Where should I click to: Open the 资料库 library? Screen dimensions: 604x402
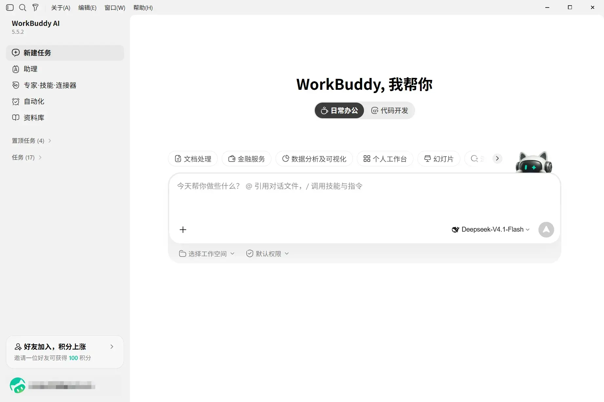65,118
